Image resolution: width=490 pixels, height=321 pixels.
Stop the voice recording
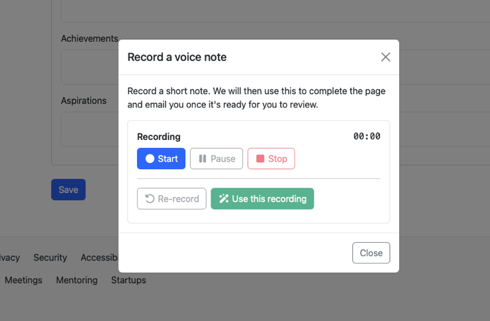point(271,159)
